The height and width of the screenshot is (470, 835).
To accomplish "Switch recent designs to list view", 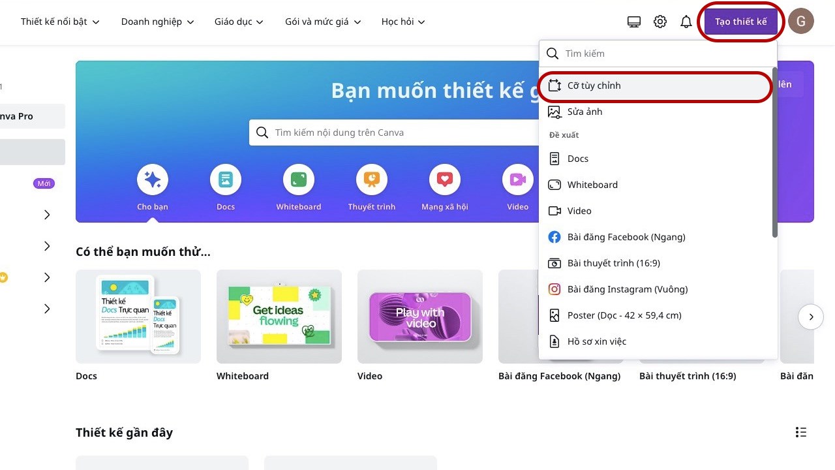I will click(801, 432).
